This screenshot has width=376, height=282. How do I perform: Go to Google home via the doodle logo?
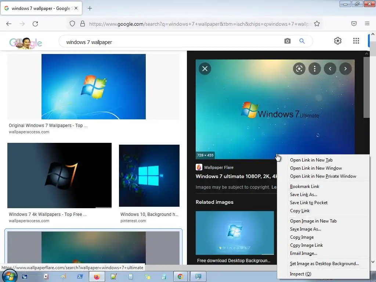(x=26, y=43)
